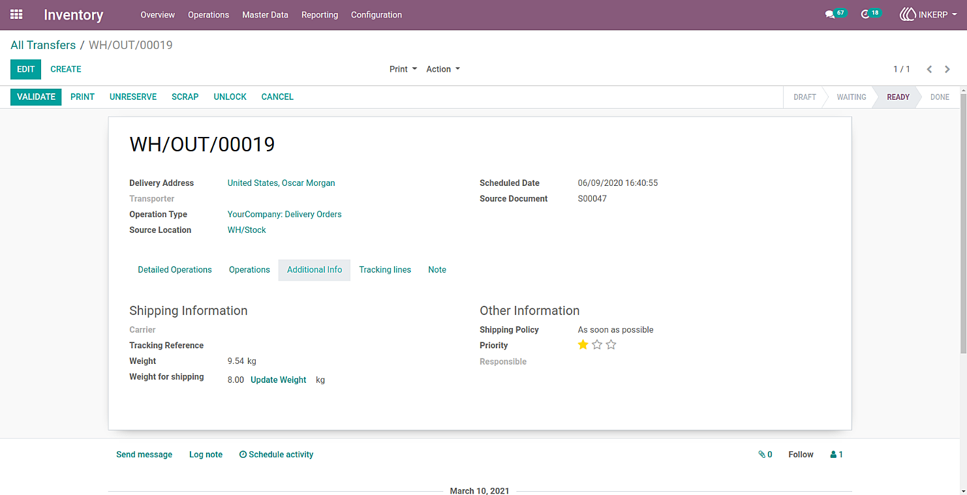
Task: Switch to the Operations form tab
Action: (249, 270)
